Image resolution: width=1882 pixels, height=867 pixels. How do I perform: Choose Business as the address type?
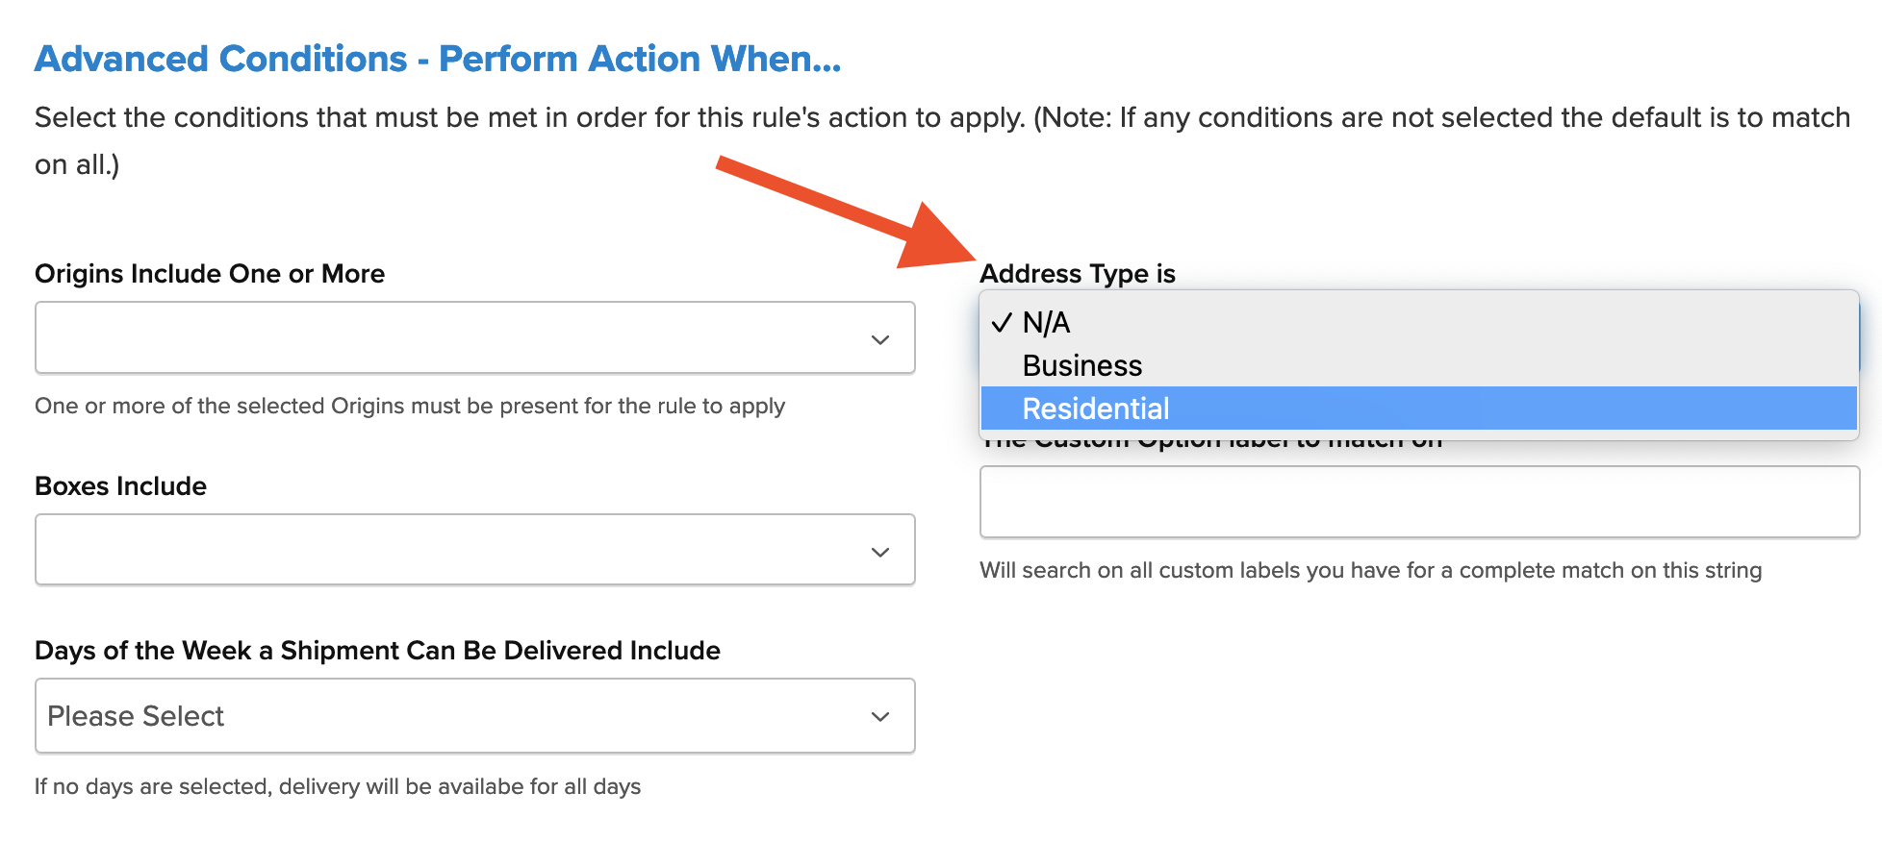click(1081, 366)
